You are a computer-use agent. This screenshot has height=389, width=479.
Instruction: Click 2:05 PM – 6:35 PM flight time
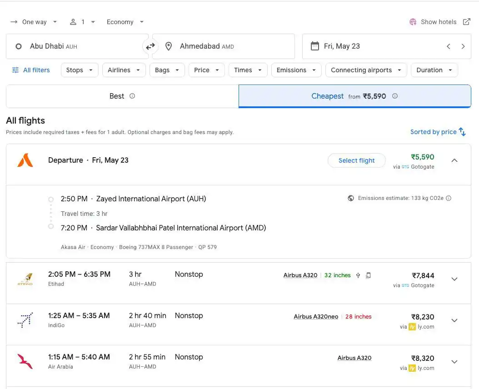click(79, 274)
